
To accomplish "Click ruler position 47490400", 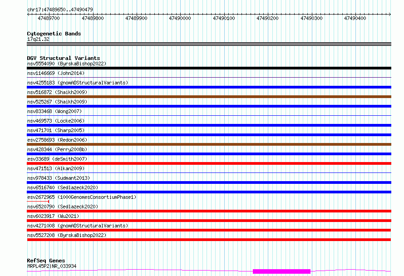I will (x=355, y=18).
